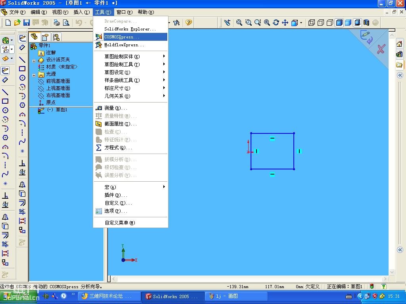406x304 pixels.
Task: Toggle Shadows in Shaded Mode
Action: coord(357,23)
